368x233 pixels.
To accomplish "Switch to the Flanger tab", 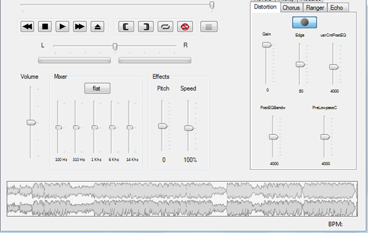I will pos(315,7).
